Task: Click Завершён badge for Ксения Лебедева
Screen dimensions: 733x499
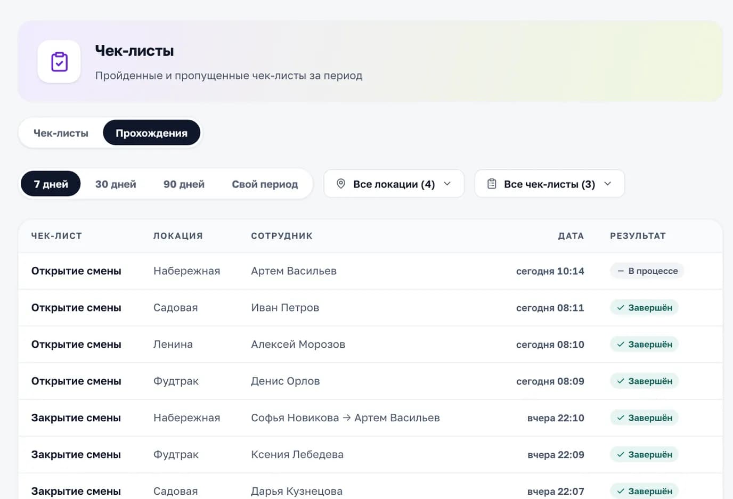Action: tap(644, 455)
